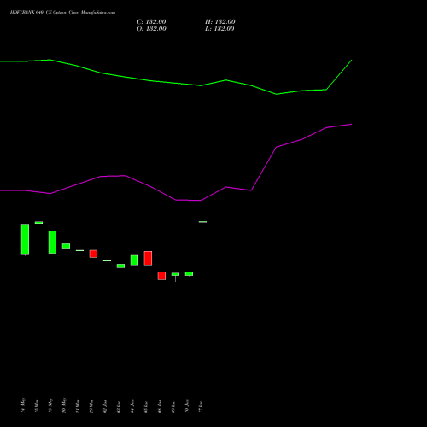
Task: Click the '09 Jun' date axis label
Action: click(173, 406)
